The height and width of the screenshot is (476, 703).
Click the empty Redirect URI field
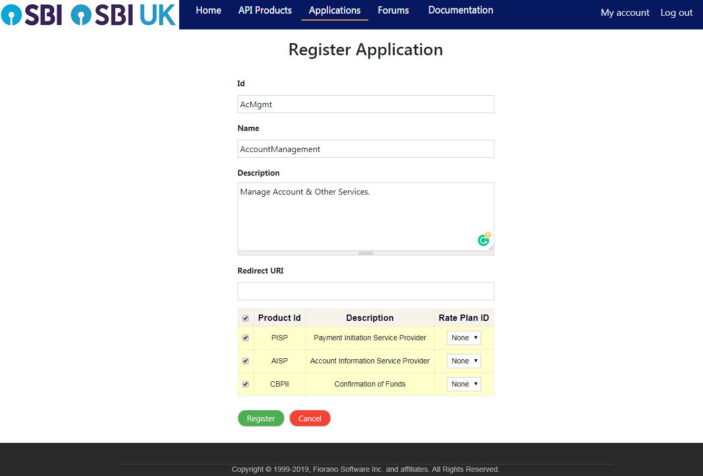[x=366, y=291]
